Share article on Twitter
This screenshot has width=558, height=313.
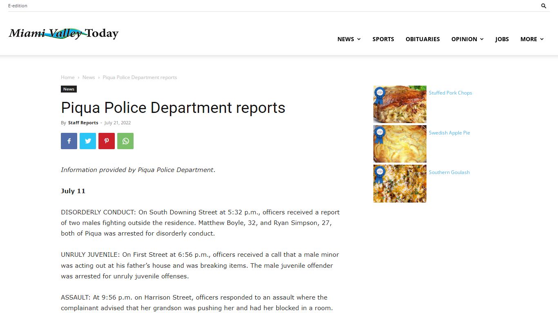pos(88,141)
